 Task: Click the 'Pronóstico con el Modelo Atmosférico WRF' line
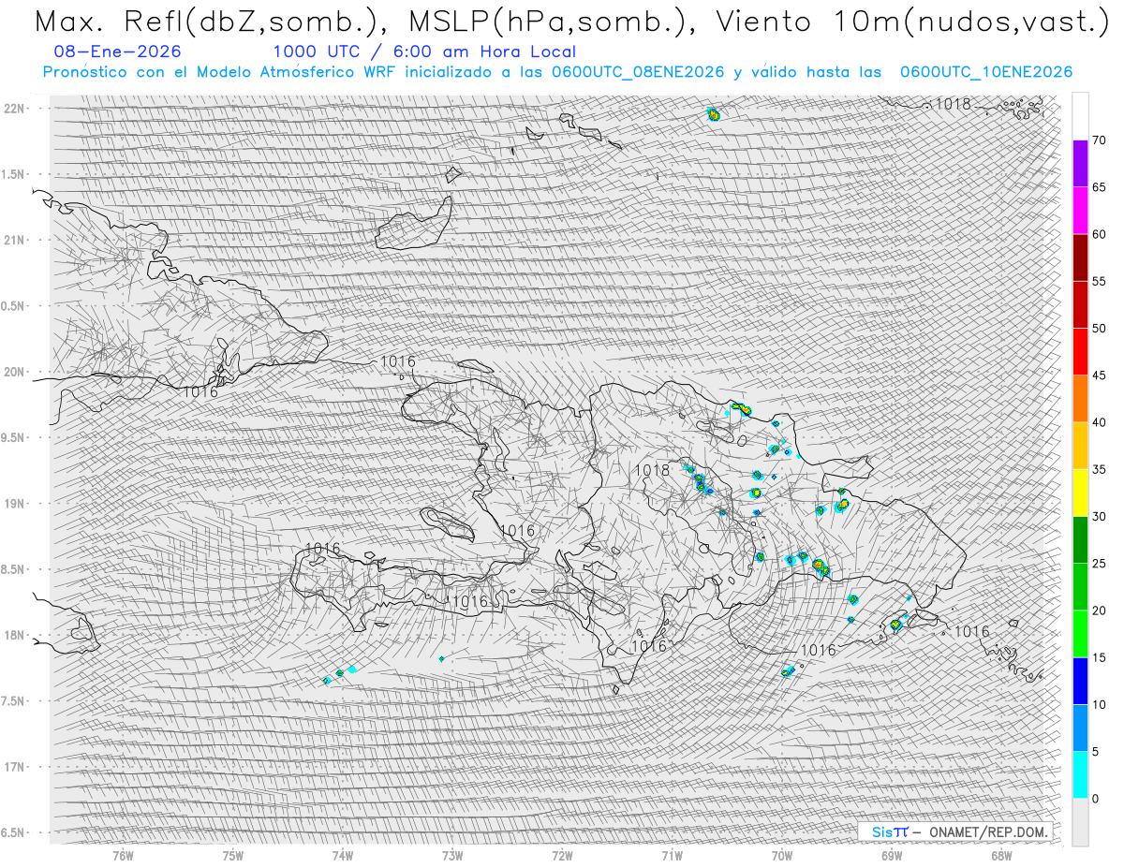557,72
